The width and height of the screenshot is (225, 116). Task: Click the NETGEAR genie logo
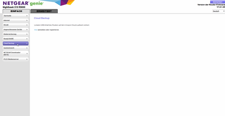coord(23,3)
